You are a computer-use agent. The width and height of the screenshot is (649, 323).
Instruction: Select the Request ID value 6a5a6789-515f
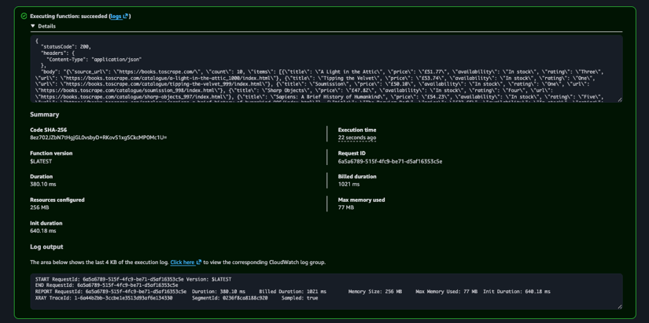click(x=390, y=161)
